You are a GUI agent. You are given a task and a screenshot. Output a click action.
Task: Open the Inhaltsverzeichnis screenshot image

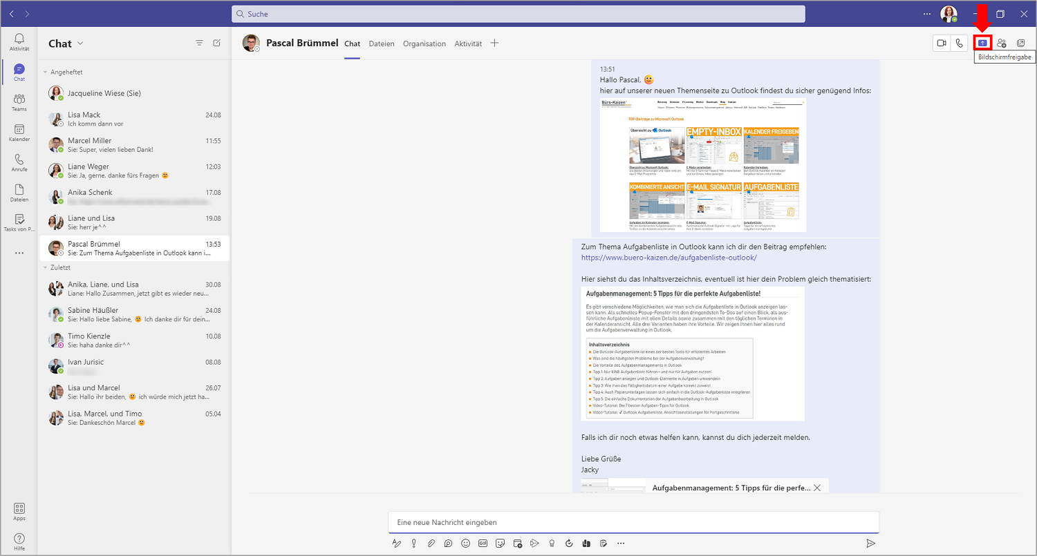point(693,354)
